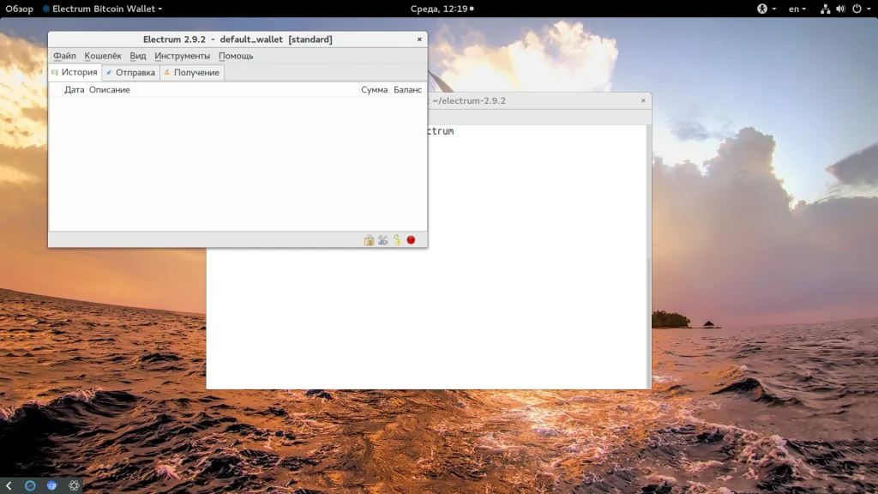Viewport: 878px width, 494px height.
Task: Switch to the Получение tab
Action: coord(191,73)
